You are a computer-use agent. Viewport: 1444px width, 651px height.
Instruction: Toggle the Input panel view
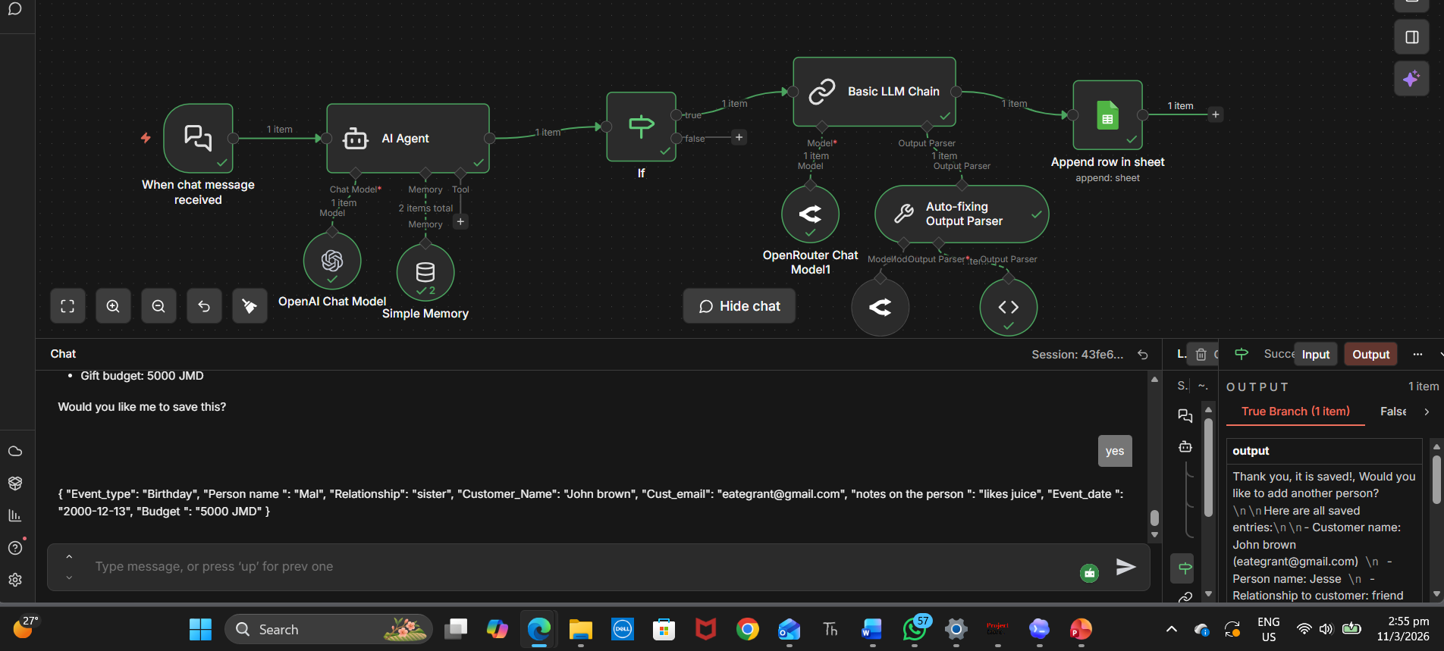pyautogui.click(x=1315, y=355)
